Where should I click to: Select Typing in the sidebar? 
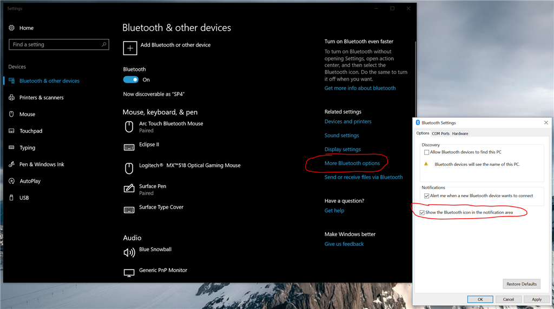(27, 147)
